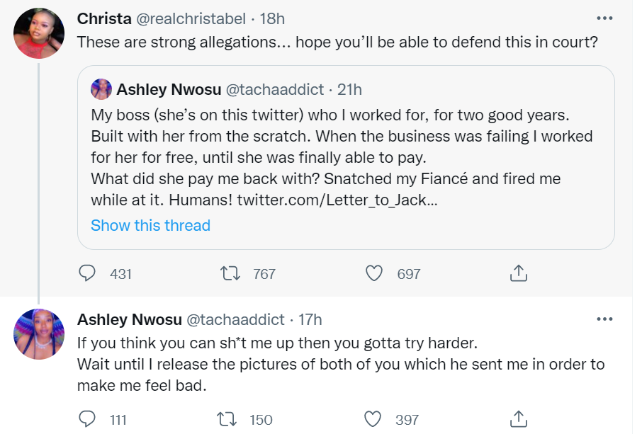Viewport: 642px width, 434px height.
Task: Click small avatar in quoted tweet
Action: coord(101,89)
